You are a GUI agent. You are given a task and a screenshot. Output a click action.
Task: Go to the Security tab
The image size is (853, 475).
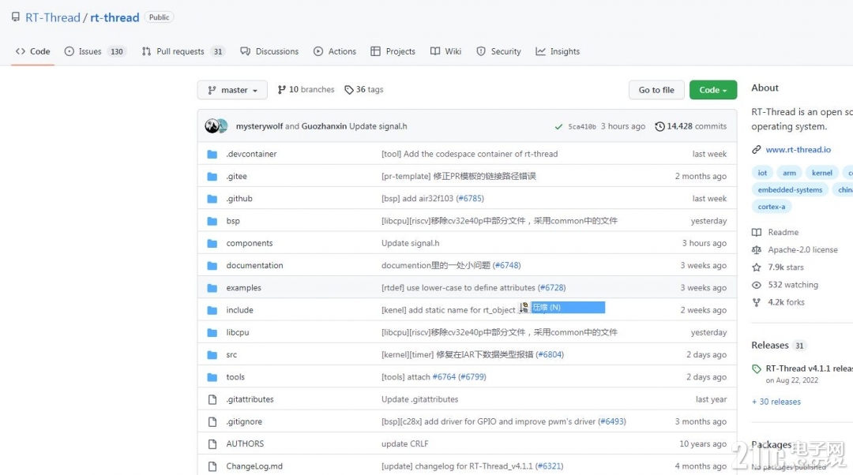pos(499,51)
